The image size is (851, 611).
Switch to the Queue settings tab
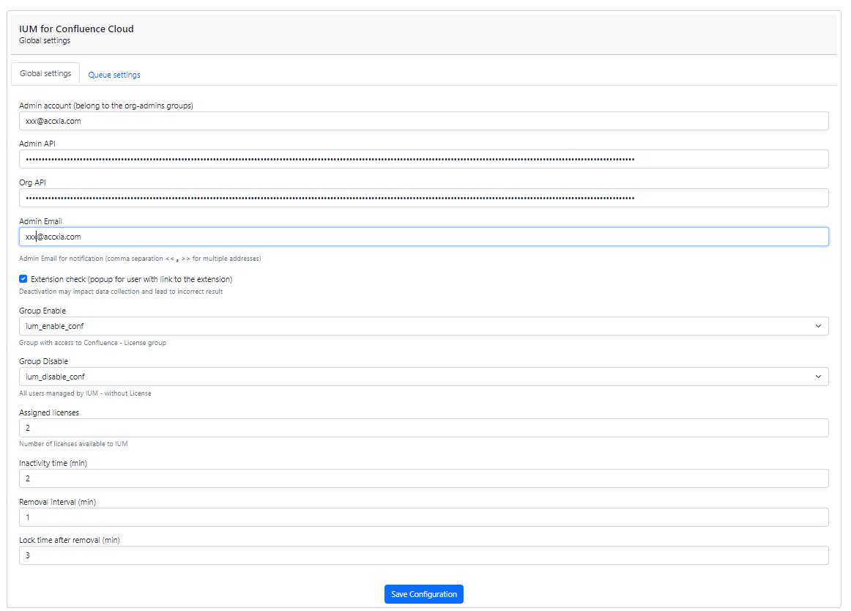click(x=114, y=75)
